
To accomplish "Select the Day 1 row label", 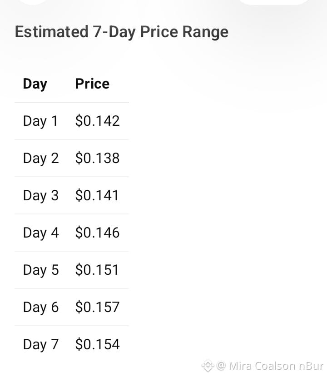I will (x=40, y=121).
